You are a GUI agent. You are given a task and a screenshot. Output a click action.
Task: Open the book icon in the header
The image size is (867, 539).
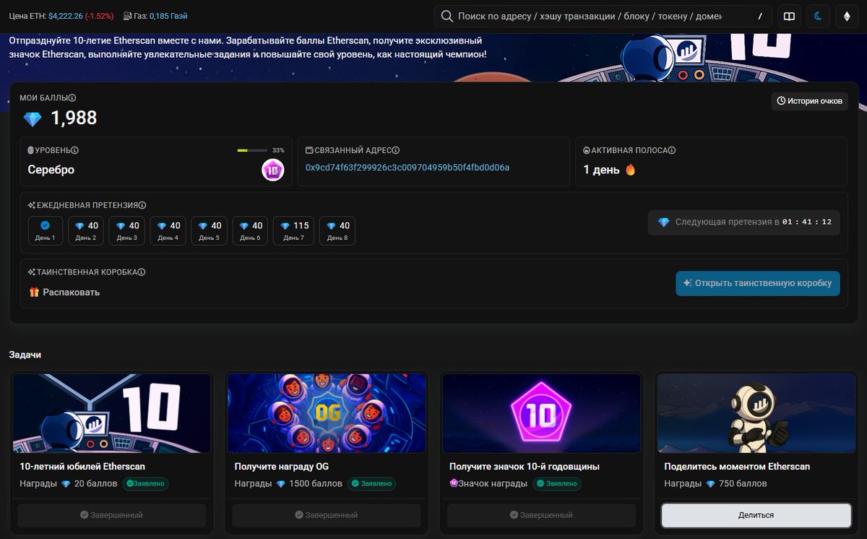click(790, 16)
